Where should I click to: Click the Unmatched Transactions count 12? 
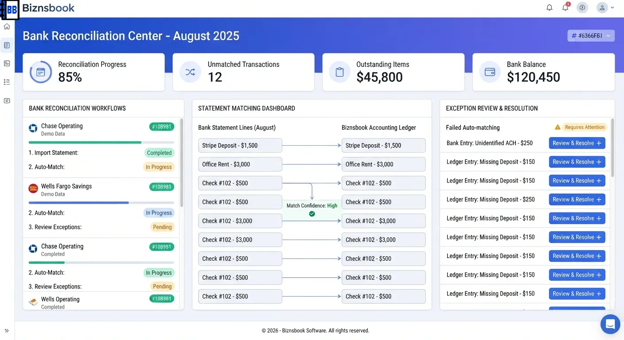tap(215, 77)
